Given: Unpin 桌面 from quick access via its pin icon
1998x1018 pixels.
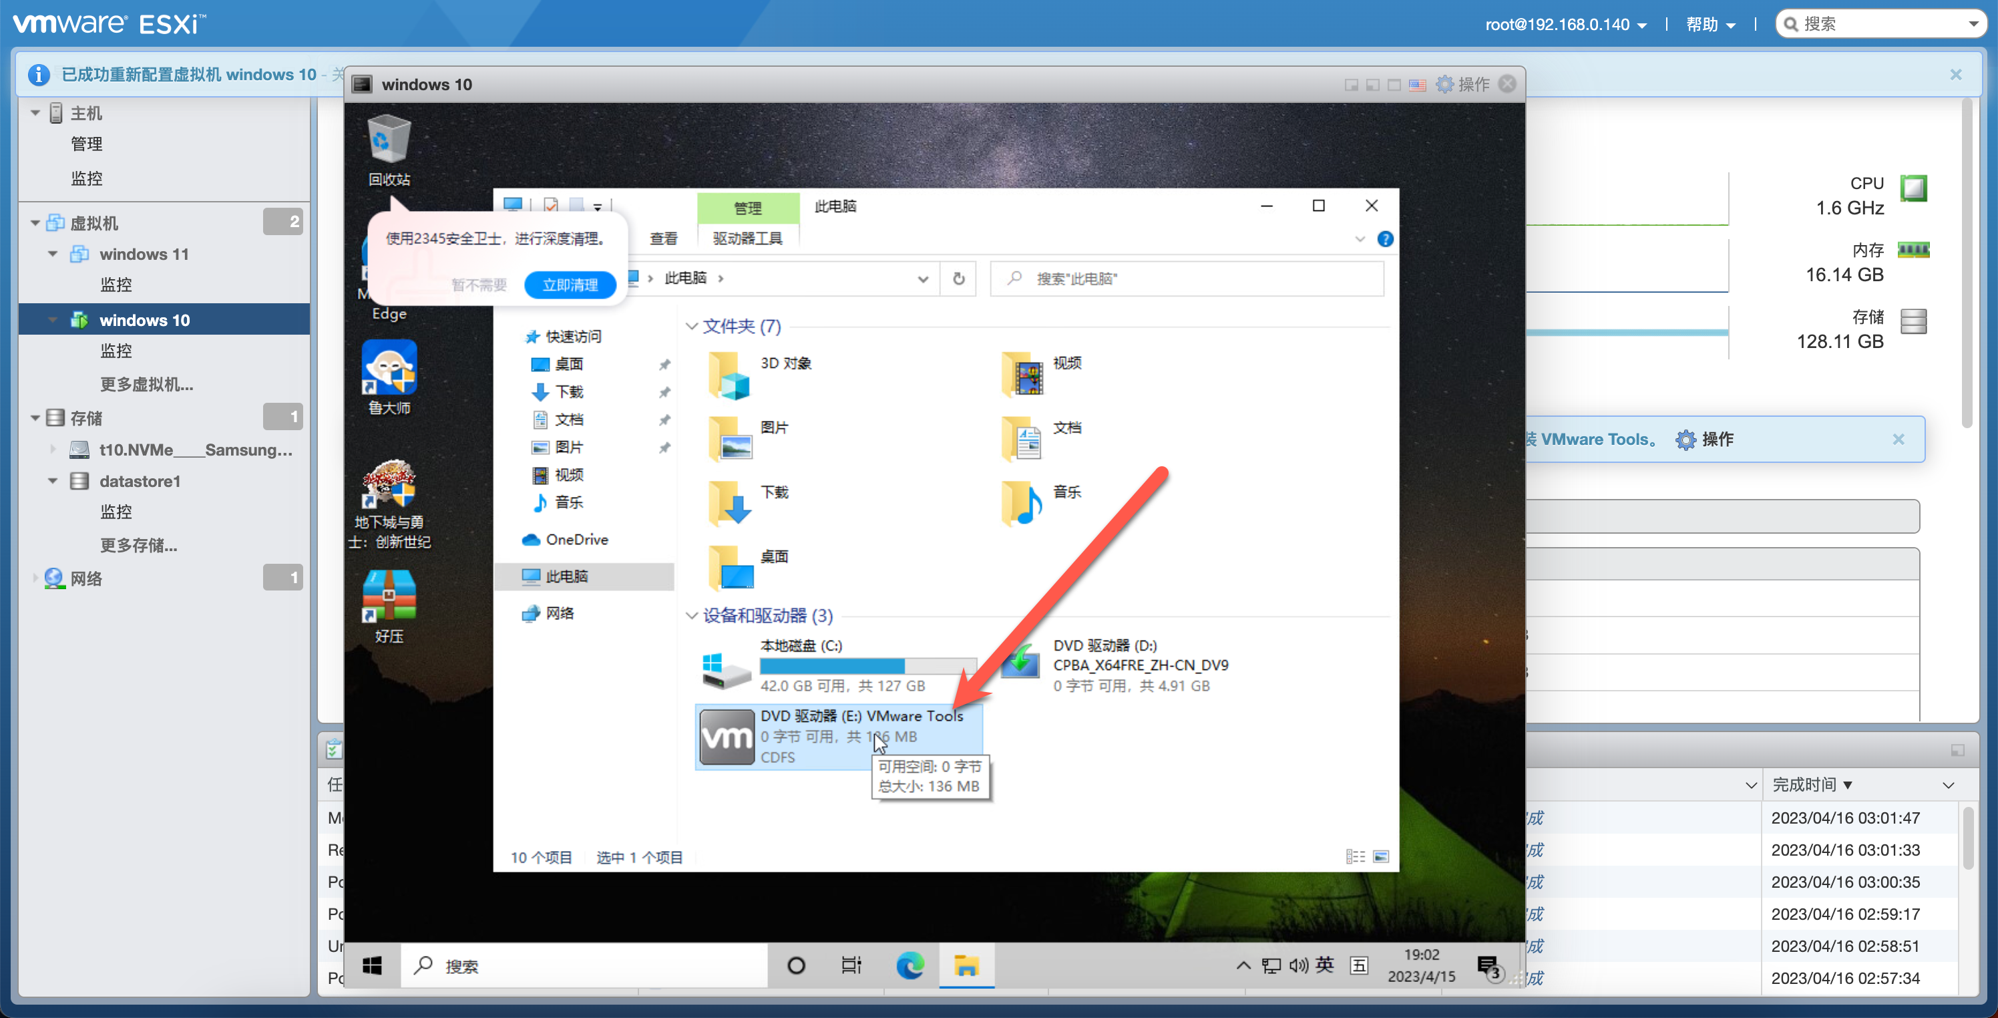Looking at the screenshot, I should click(664, 364).
